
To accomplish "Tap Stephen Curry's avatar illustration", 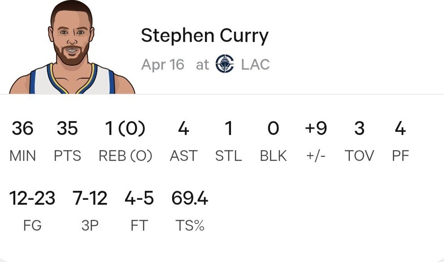I will point(72,49).
